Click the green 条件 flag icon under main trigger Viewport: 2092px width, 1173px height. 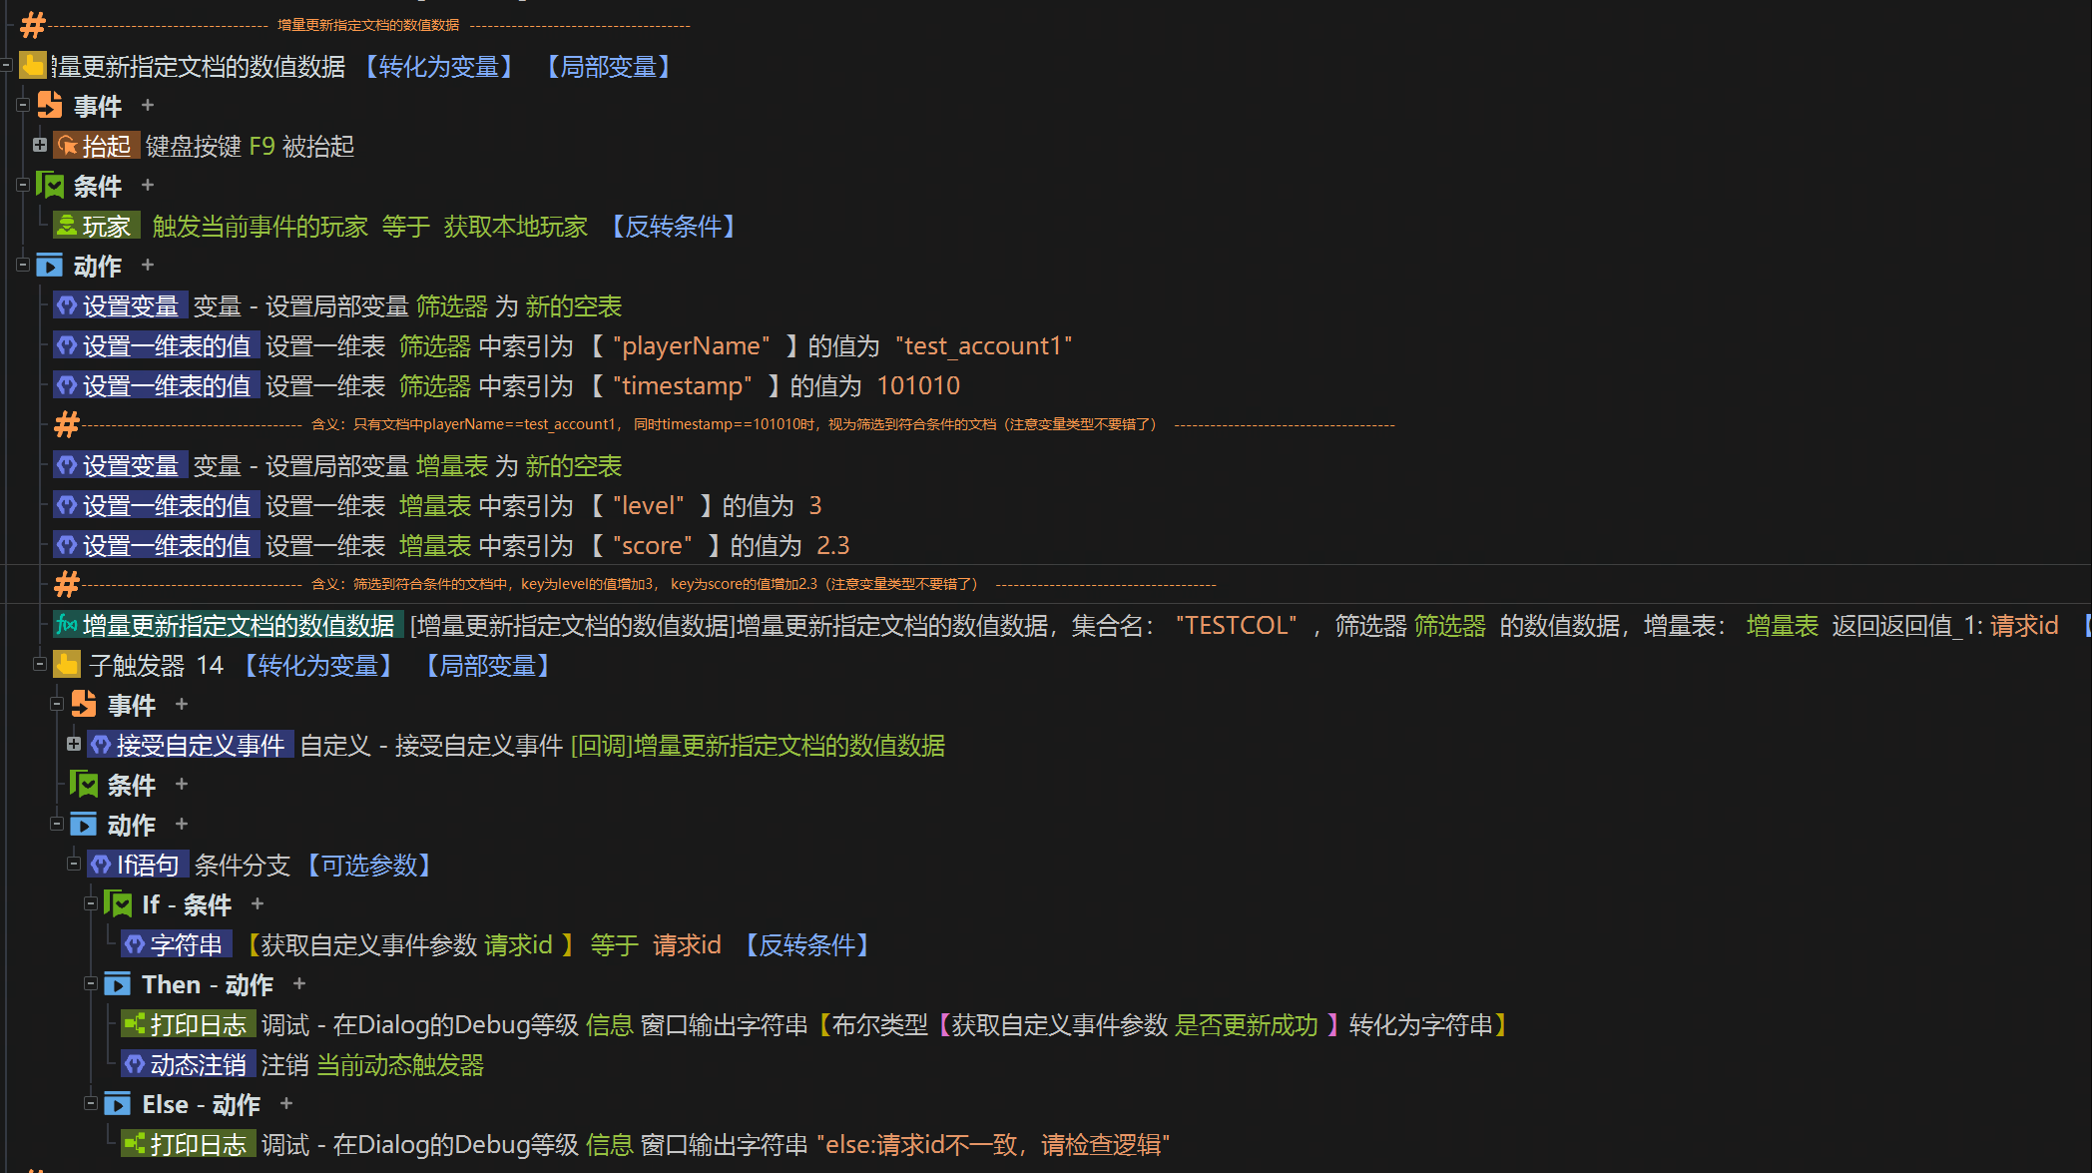(x=50, y=185)
